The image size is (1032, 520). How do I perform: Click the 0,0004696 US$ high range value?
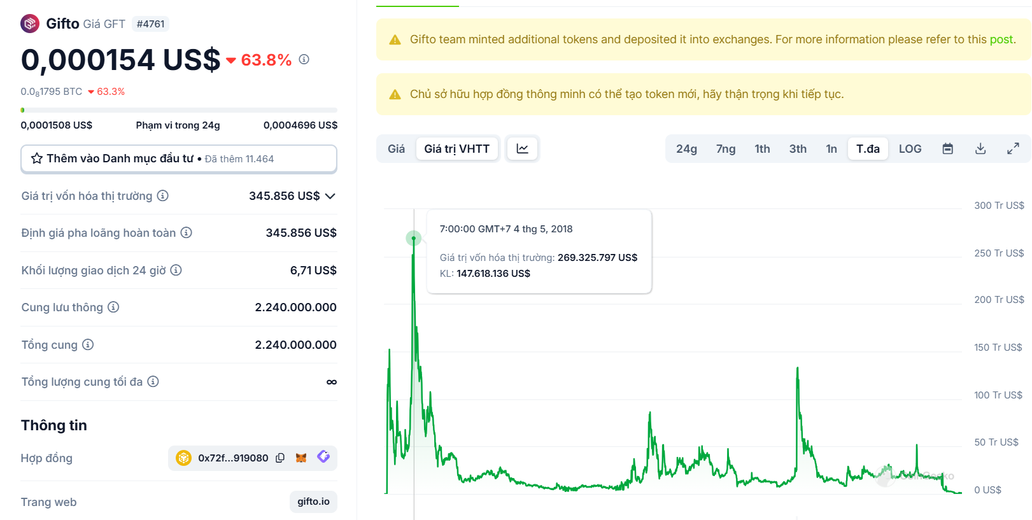point(300,125)
